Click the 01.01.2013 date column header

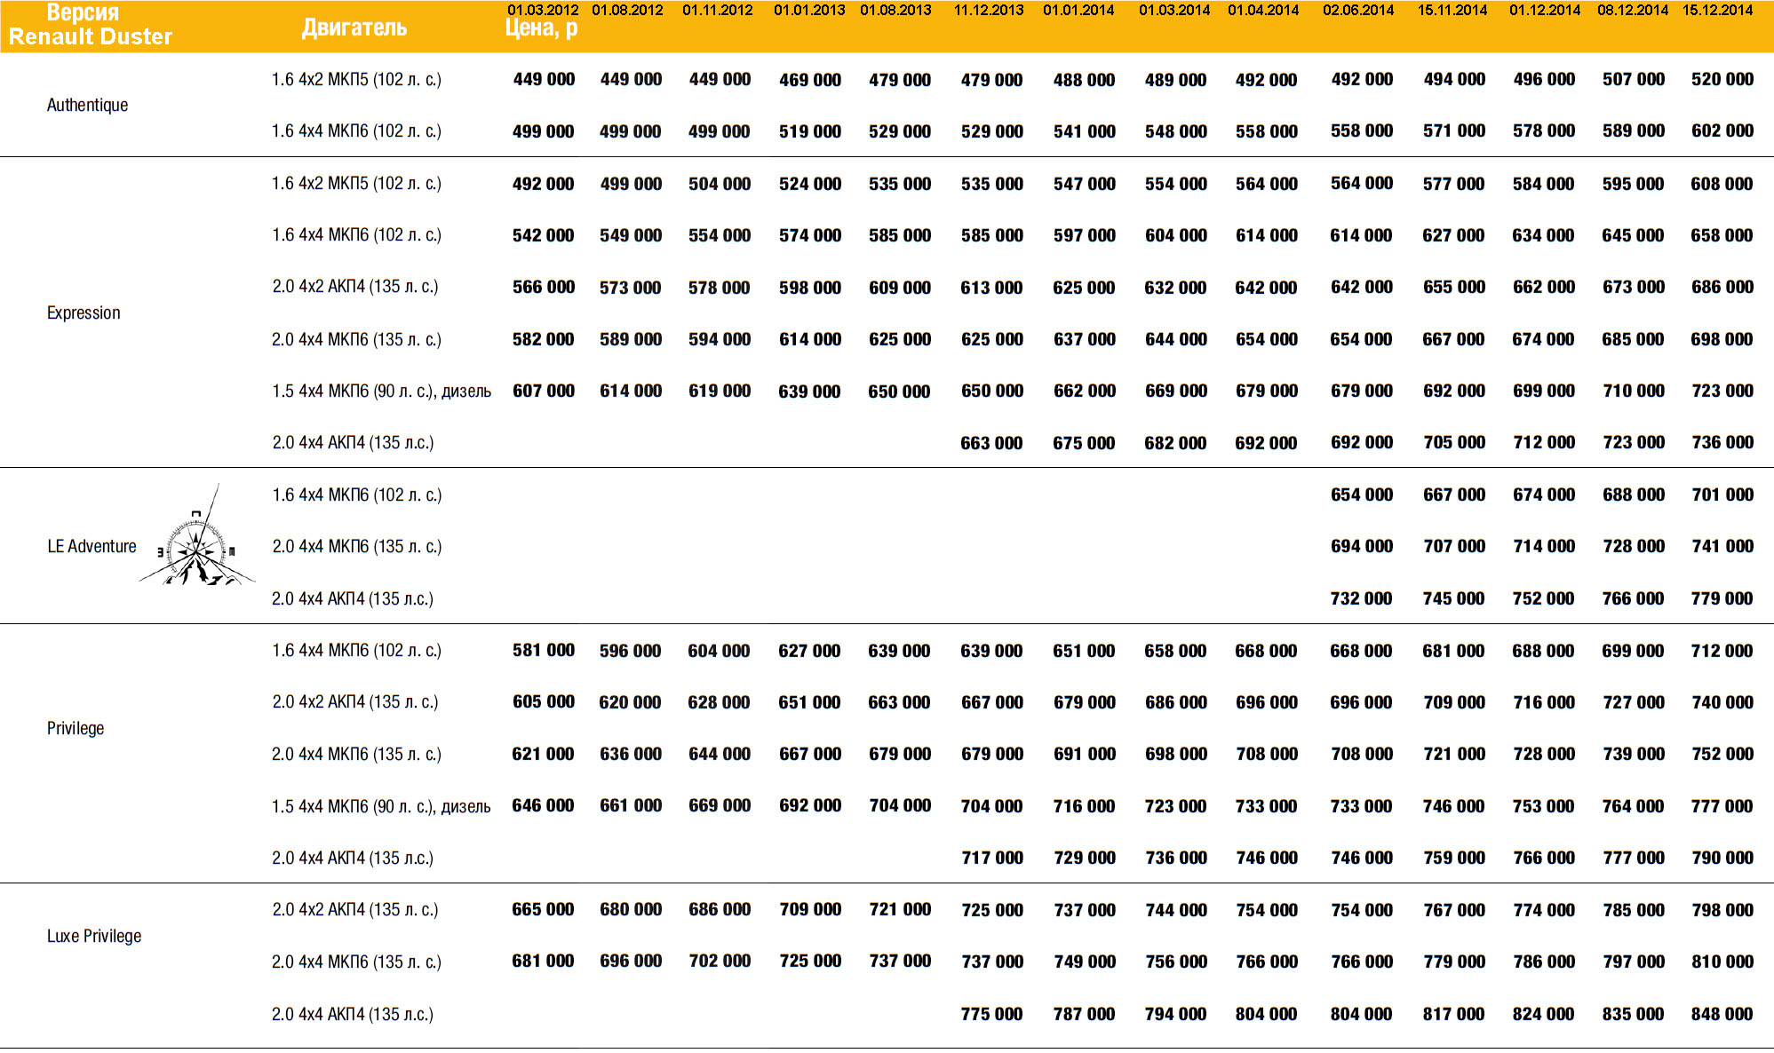coord(809,10)
